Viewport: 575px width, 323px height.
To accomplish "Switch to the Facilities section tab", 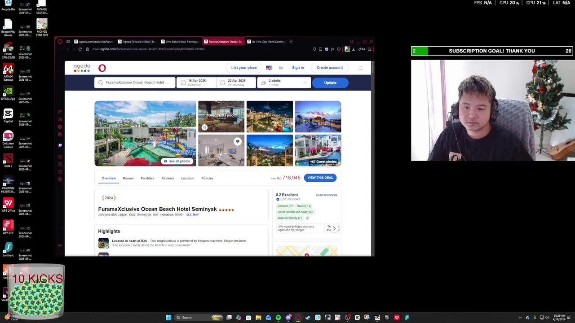I will click(147, 178).
